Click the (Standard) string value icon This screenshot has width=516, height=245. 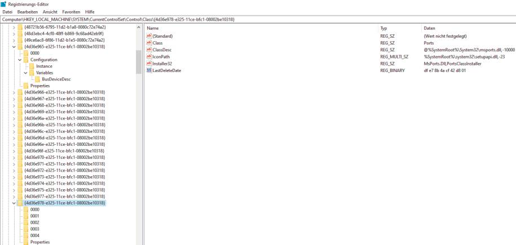click(149, 36)
